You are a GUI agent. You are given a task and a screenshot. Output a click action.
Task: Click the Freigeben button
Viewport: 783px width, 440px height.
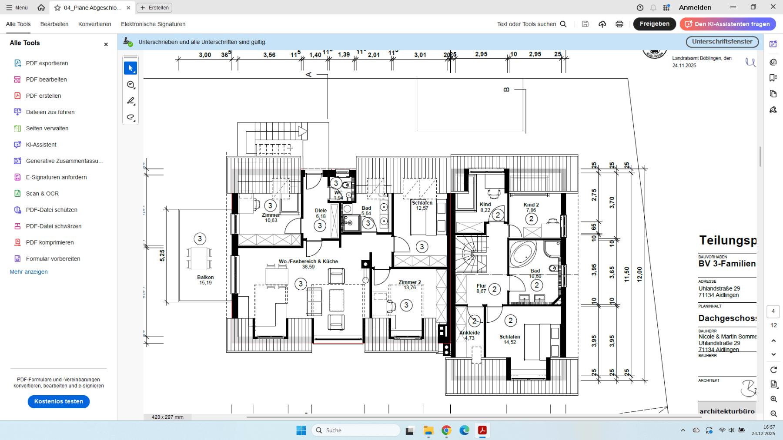pos(654,24)
